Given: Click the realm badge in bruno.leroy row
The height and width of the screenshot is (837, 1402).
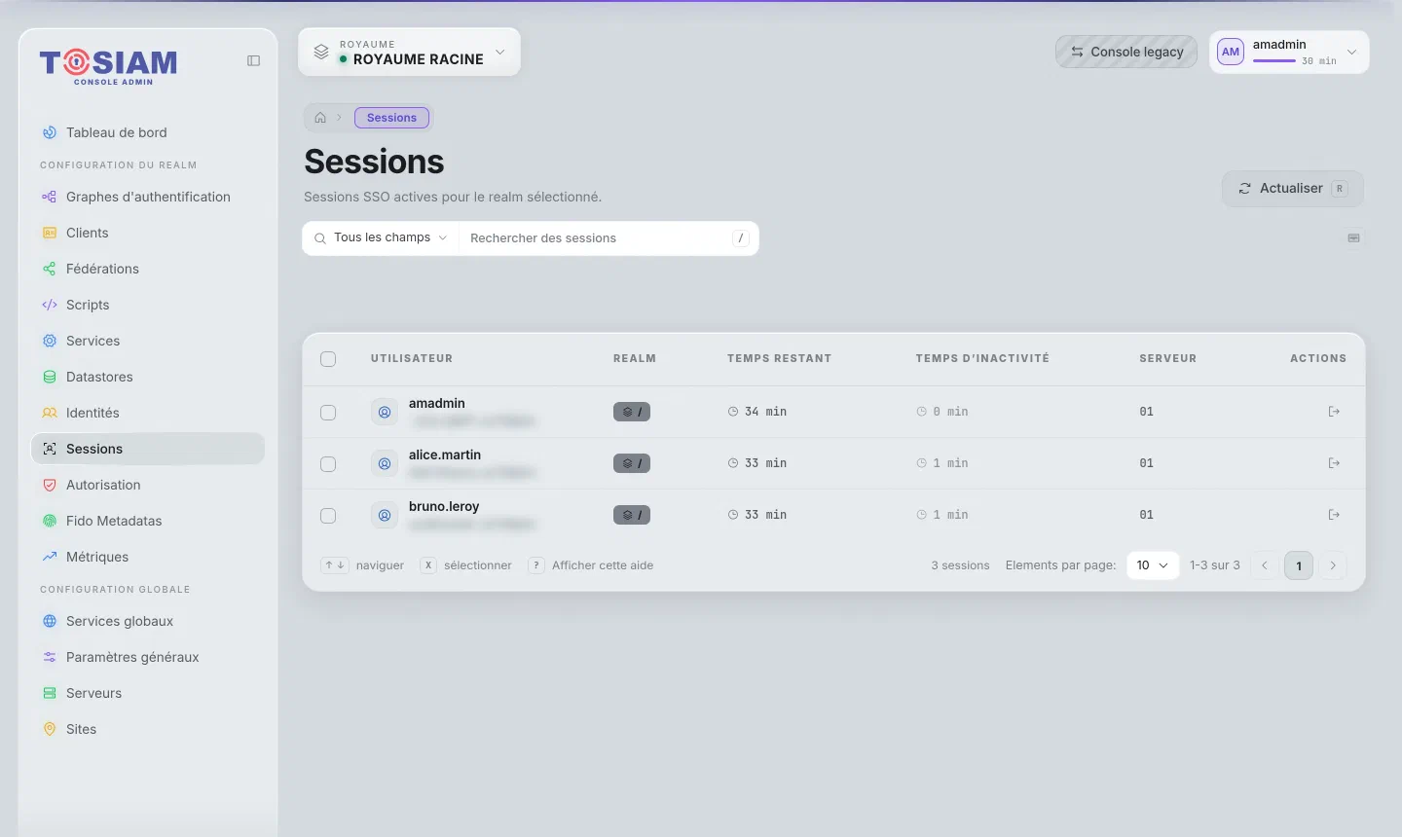Looking at the screenshot, I should 632,515.
